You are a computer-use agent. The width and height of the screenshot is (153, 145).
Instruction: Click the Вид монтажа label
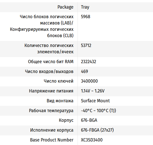pyautogui.click(x=60, y=101)
